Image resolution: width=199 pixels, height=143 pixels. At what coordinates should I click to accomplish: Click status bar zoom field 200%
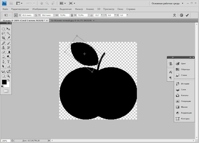coord(6,141)
